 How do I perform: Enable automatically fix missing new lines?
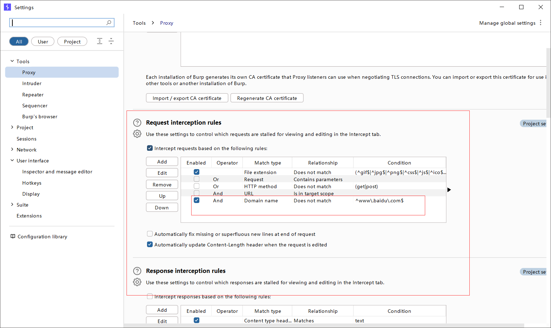pyautogui.click(x=150, y=234)
